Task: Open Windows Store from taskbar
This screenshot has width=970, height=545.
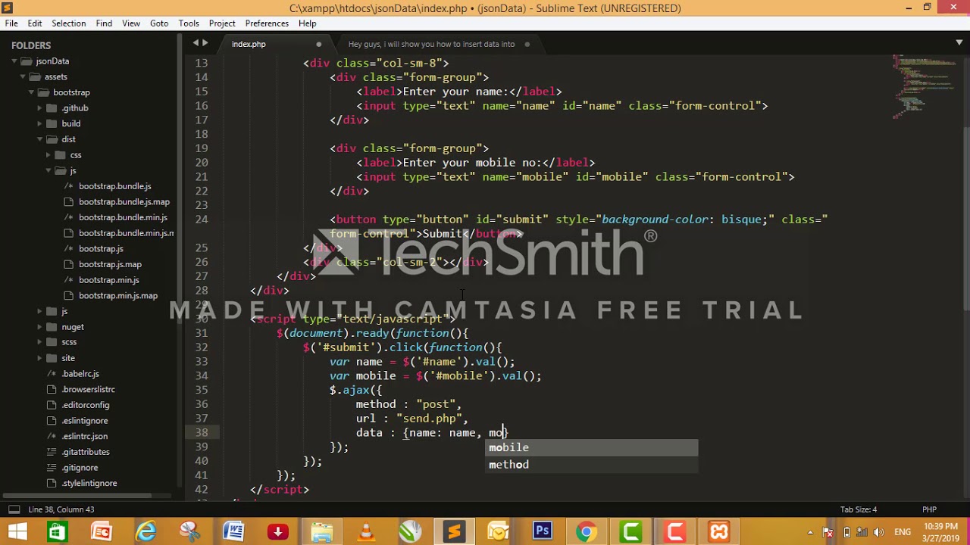Action: pyautogui.click(x=57, y=531)
